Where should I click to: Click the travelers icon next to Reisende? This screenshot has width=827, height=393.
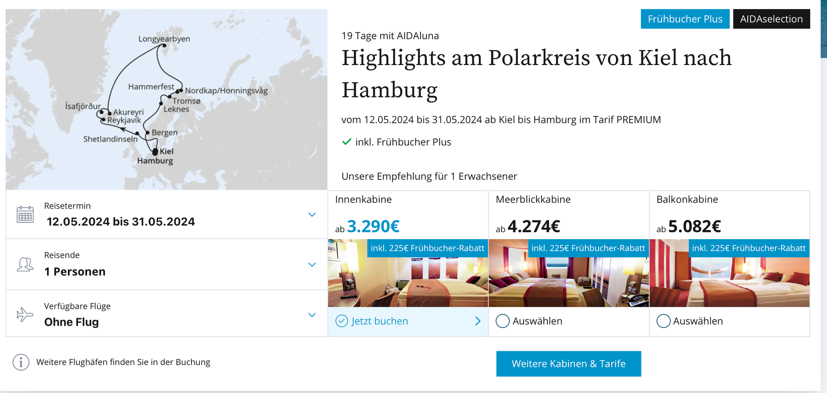(25, 264)
